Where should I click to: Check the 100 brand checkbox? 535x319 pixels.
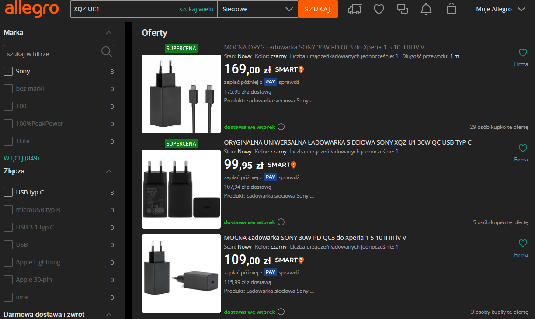click(x=8, y=106)
